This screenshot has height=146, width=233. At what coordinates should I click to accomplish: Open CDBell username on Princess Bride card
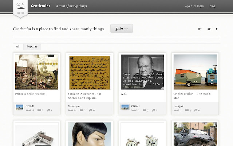click(30, 106)
